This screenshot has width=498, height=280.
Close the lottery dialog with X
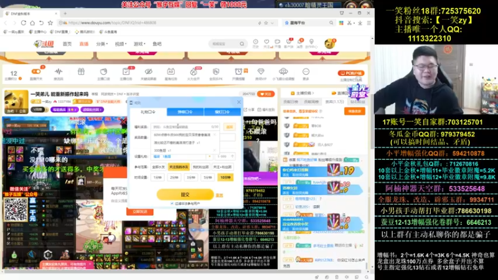[x=239, y=102]
